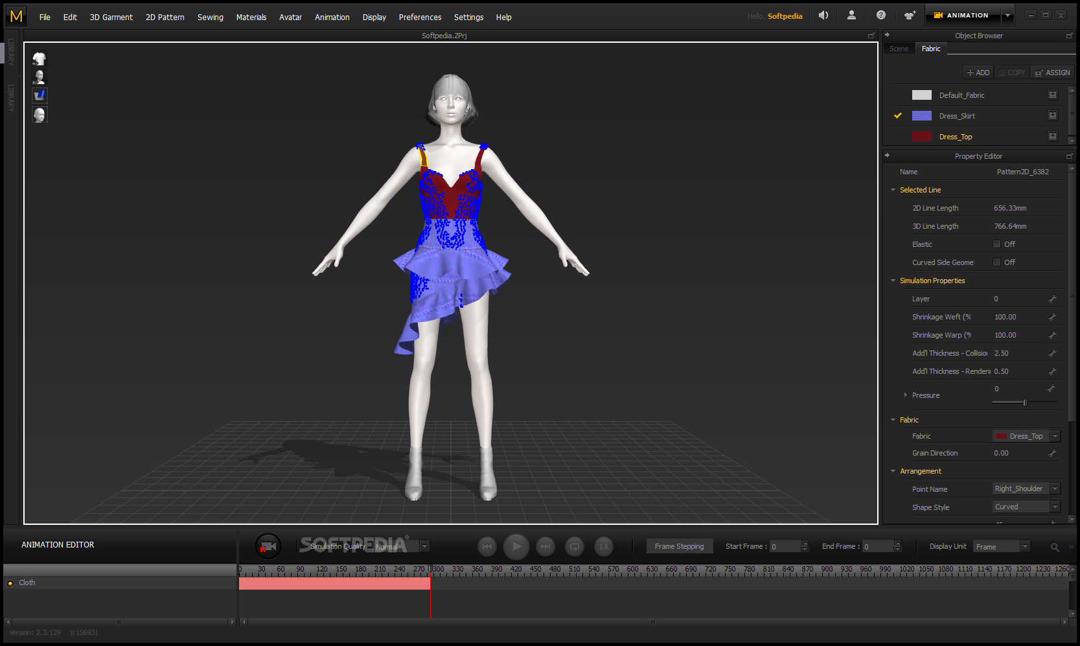
Task: Open the Shape Style Curved dropdown
Action: click(1055, 507)
